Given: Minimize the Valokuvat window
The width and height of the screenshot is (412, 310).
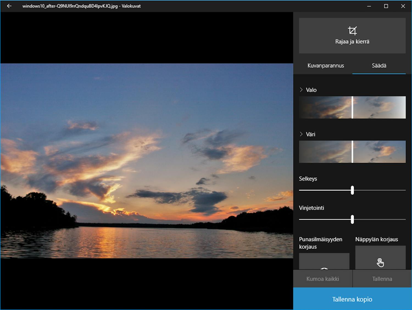Looking at the screenshot, I should [369, 6].
